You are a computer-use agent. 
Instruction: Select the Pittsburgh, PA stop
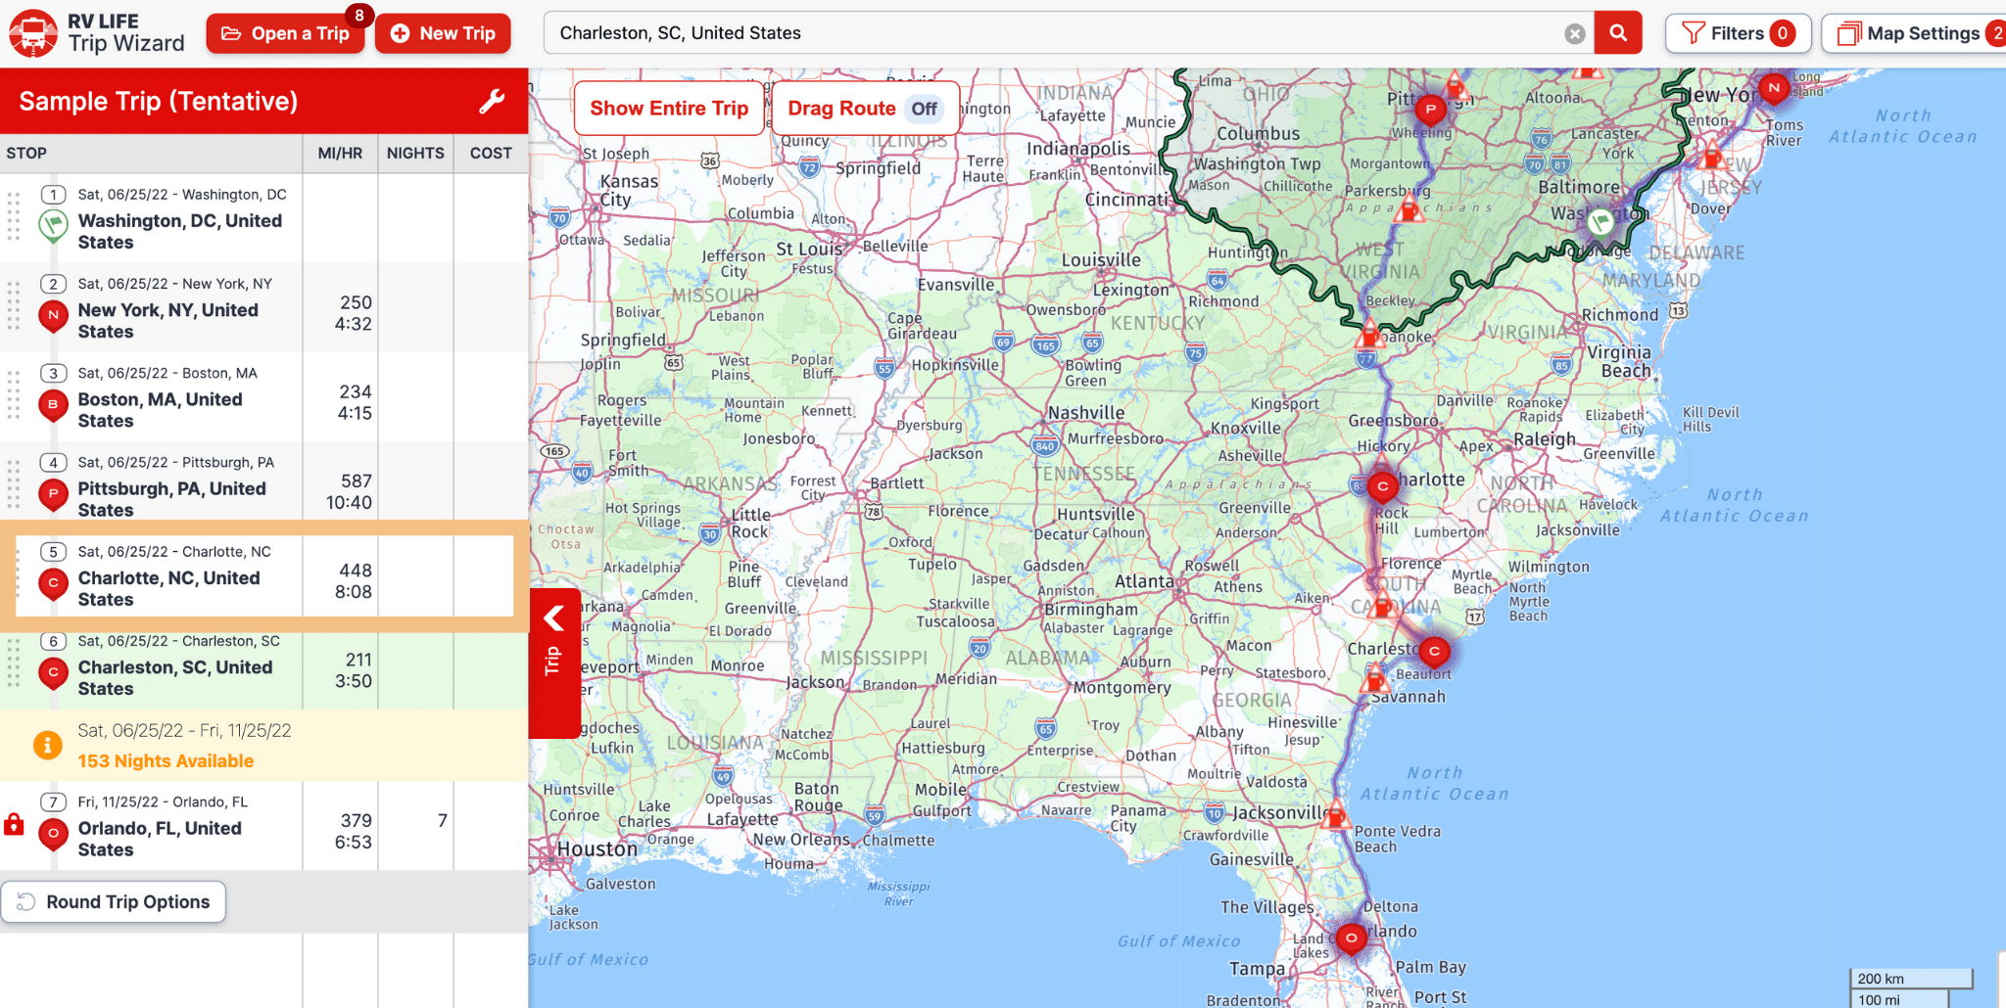point(171,488)
